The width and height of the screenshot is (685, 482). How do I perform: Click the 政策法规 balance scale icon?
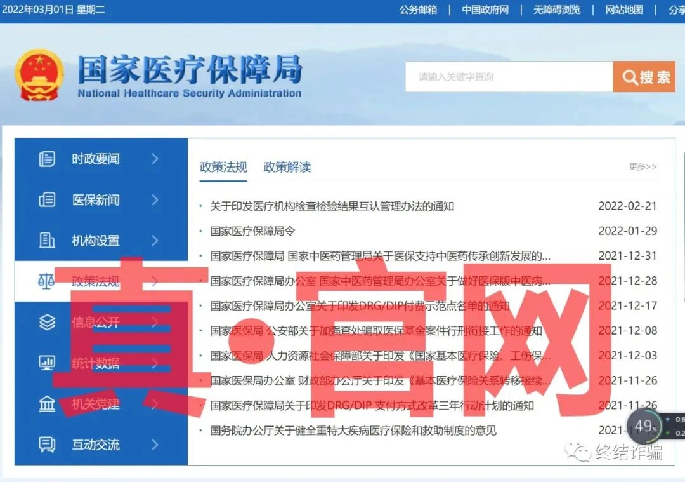pyautogui.click(x=47, y=281)
